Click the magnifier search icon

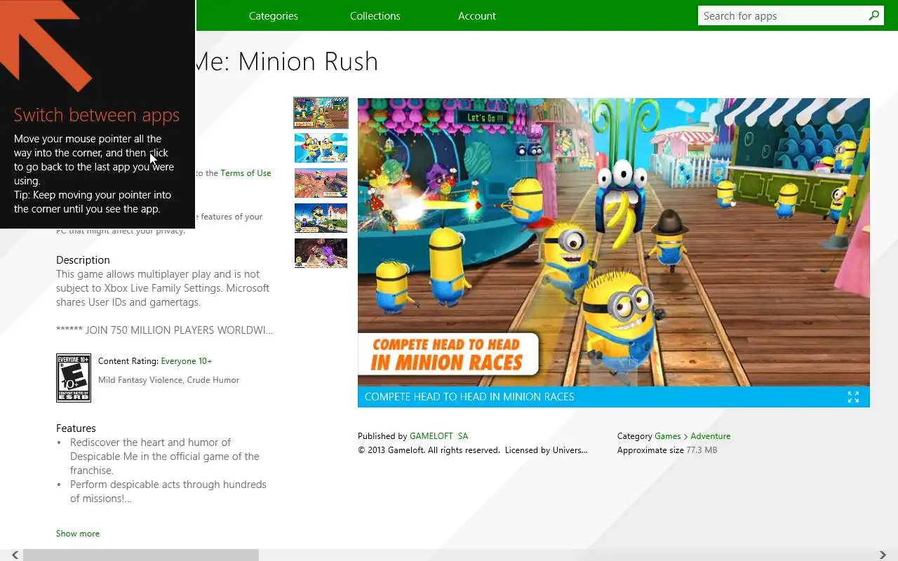[874, 15]
